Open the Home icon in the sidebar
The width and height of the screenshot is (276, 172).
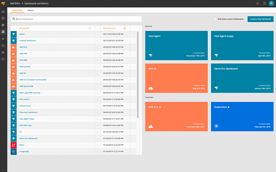[x=3, y=11]
